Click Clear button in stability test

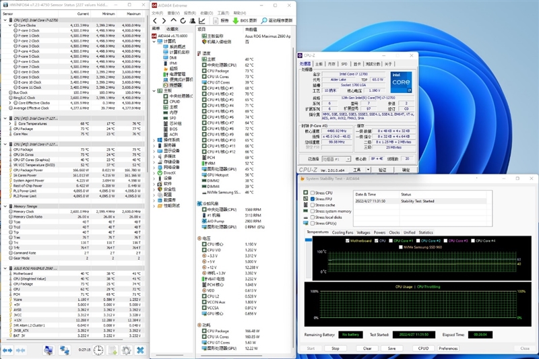[x=367, y=348]
